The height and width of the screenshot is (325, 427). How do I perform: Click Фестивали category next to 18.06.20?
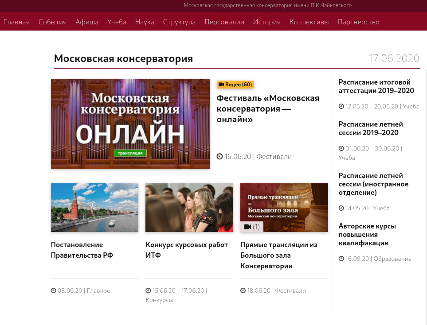(x=290, y=290)
